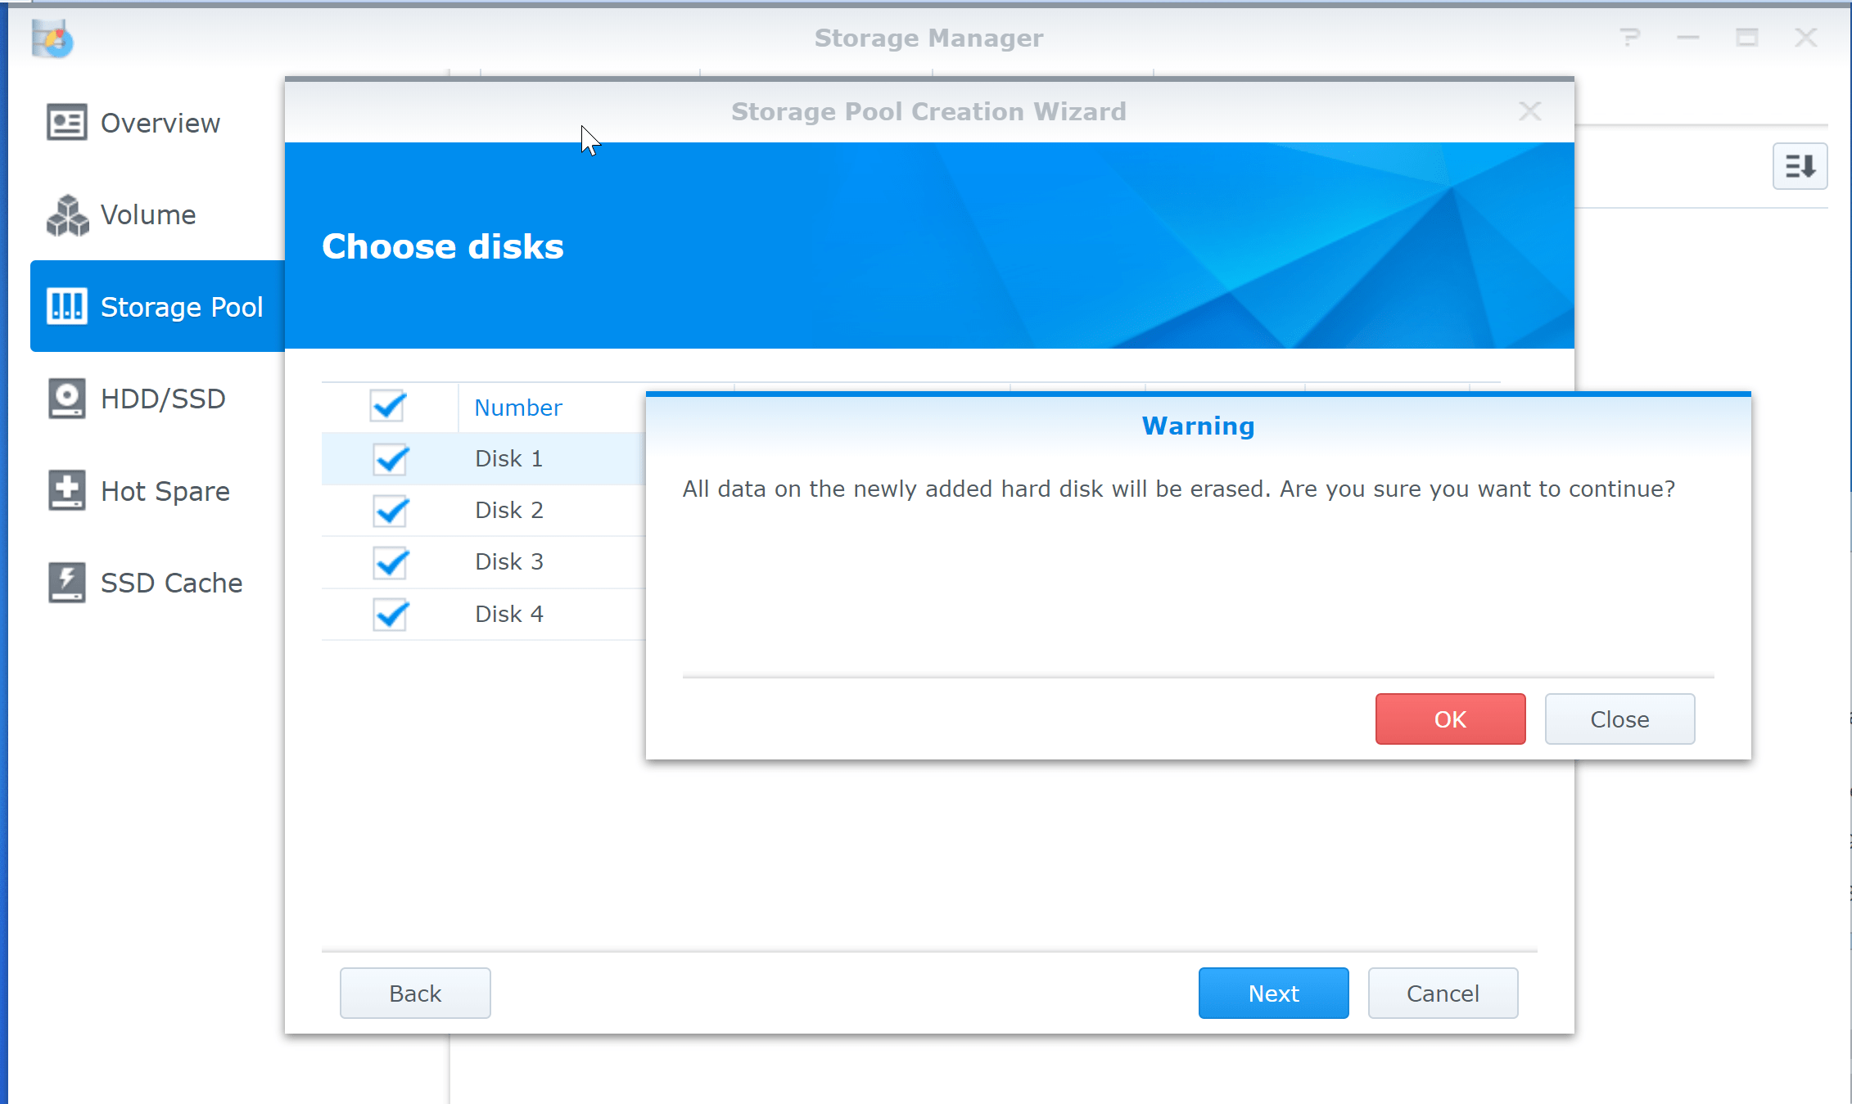
Task: Open the Hot Spare section
Action: (165, 491)
